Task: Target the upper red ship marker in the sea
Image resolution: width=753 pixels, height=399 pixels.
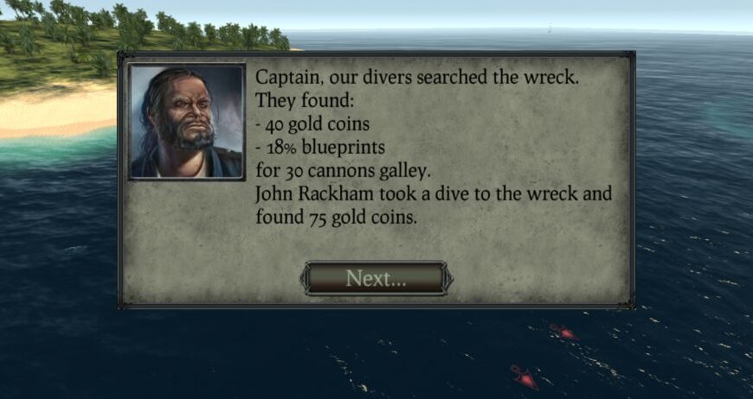Action: coord(563,332)
